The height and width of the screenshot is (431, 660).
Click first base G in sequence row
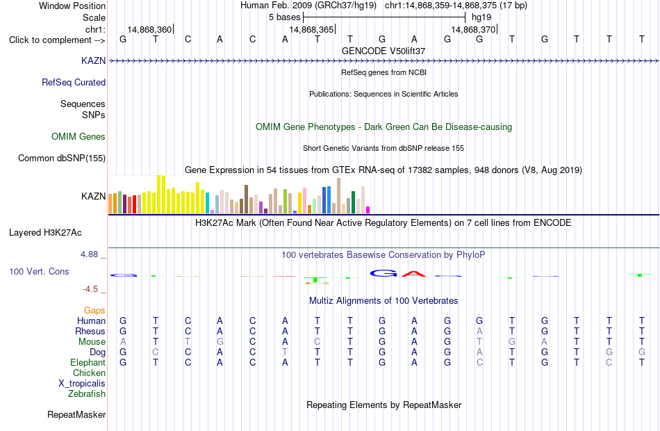pyautogui.click(x=123, y=39)
